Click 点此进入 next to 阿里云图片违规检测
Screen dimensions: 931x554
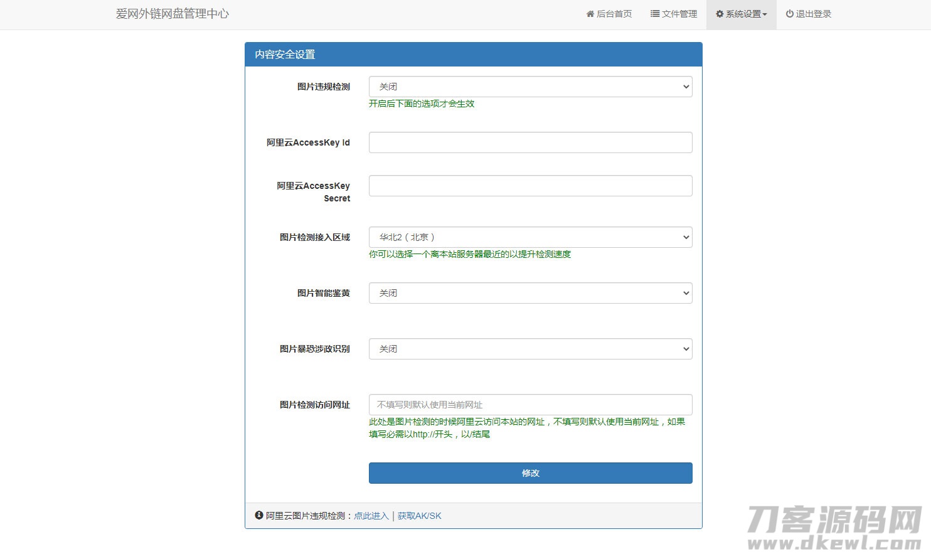click(x=371, y=515)
